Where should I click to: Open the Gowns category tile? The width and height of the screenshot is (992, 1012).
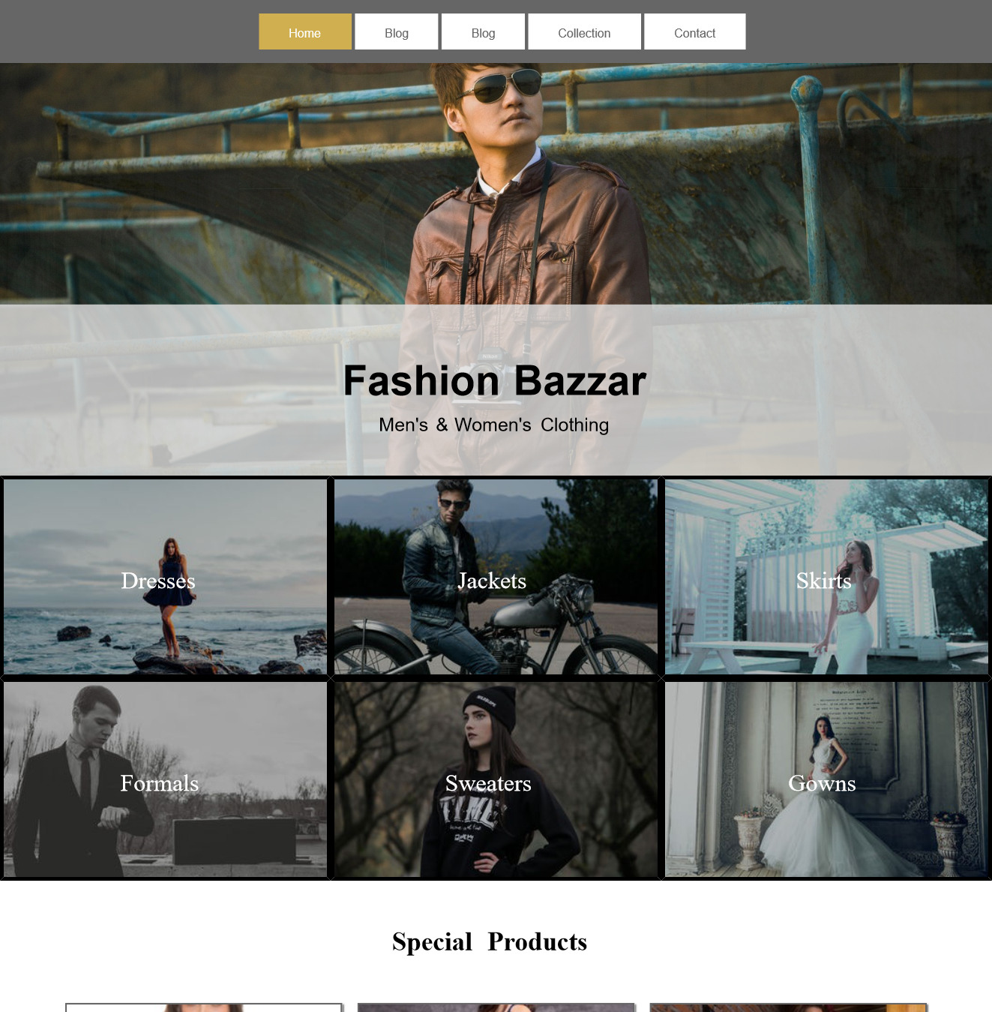pos(826,779)
